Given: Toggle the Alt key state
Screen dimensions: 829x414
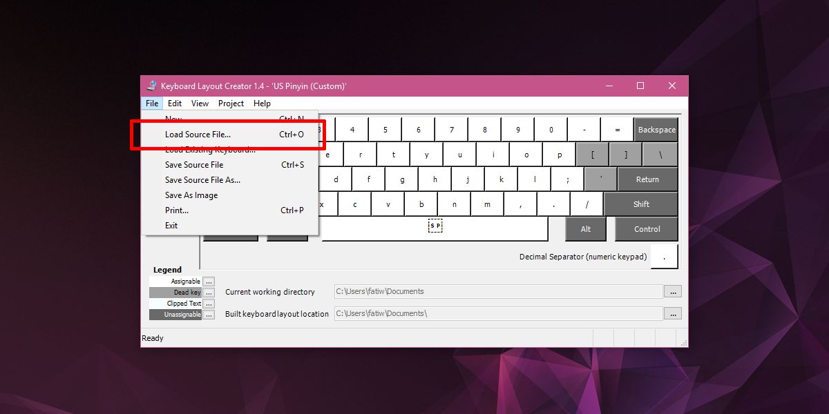Looking at the screenshot, I should (x=586, y=229).
